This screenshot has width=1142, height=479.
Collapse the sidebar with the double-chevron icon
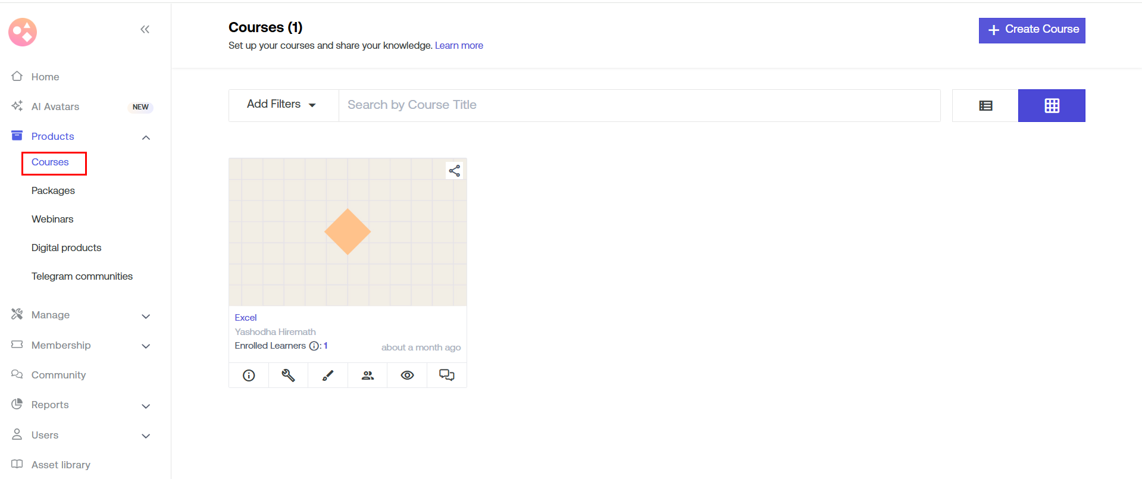click(145, 29)
